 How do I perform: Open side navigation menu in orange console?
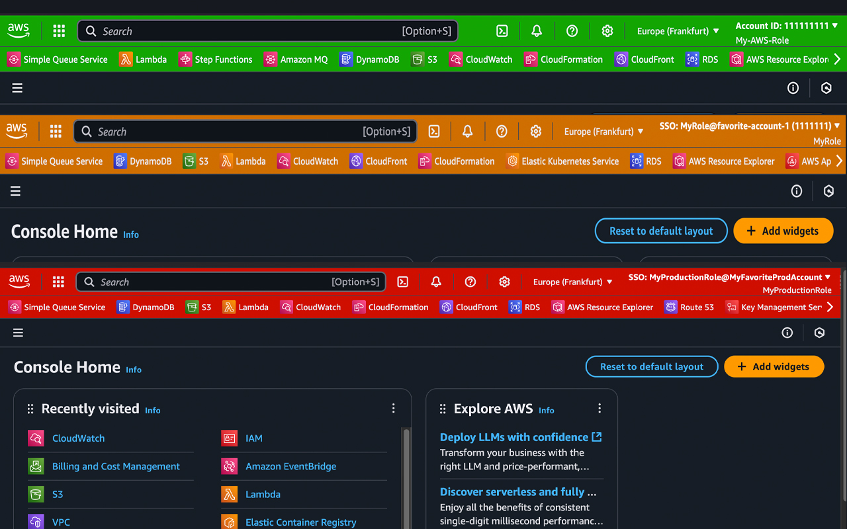coord(15,191)
